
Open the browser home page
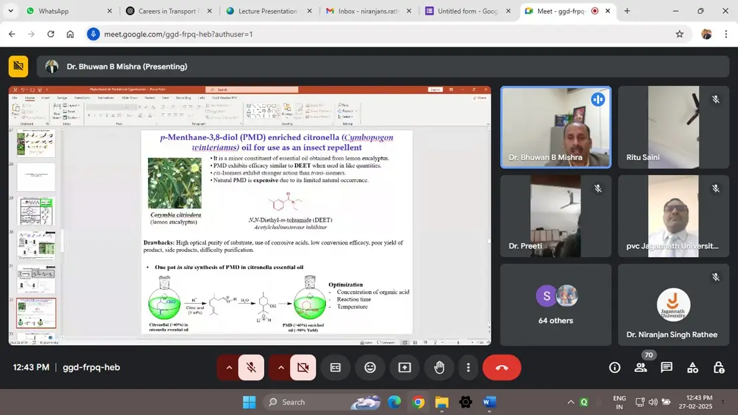tap(70, 34)
